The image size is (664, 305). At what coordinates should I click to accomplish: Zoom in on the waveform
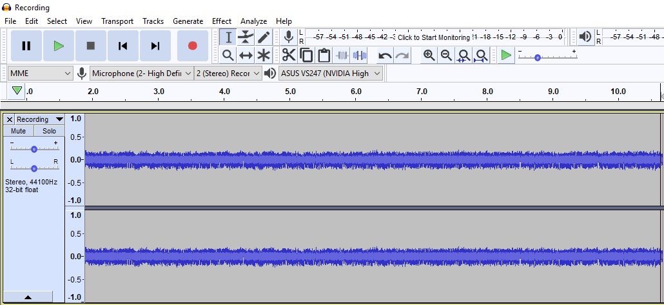point(429,55)
